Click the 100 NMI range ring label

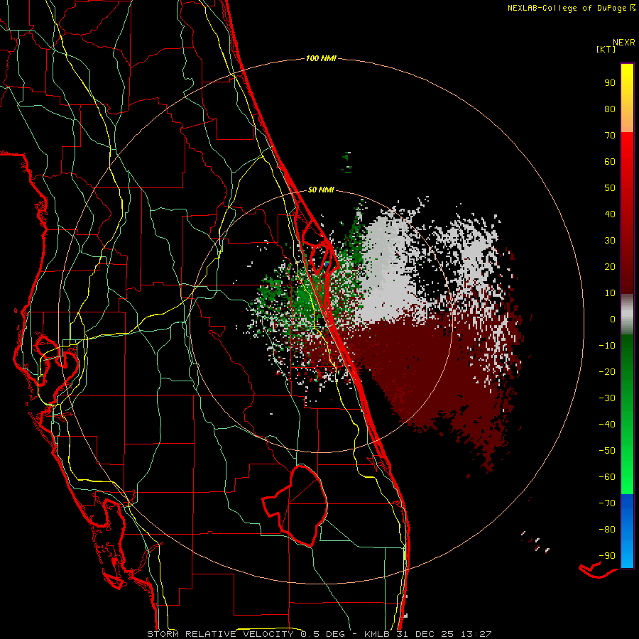click(x=321, y=59)
